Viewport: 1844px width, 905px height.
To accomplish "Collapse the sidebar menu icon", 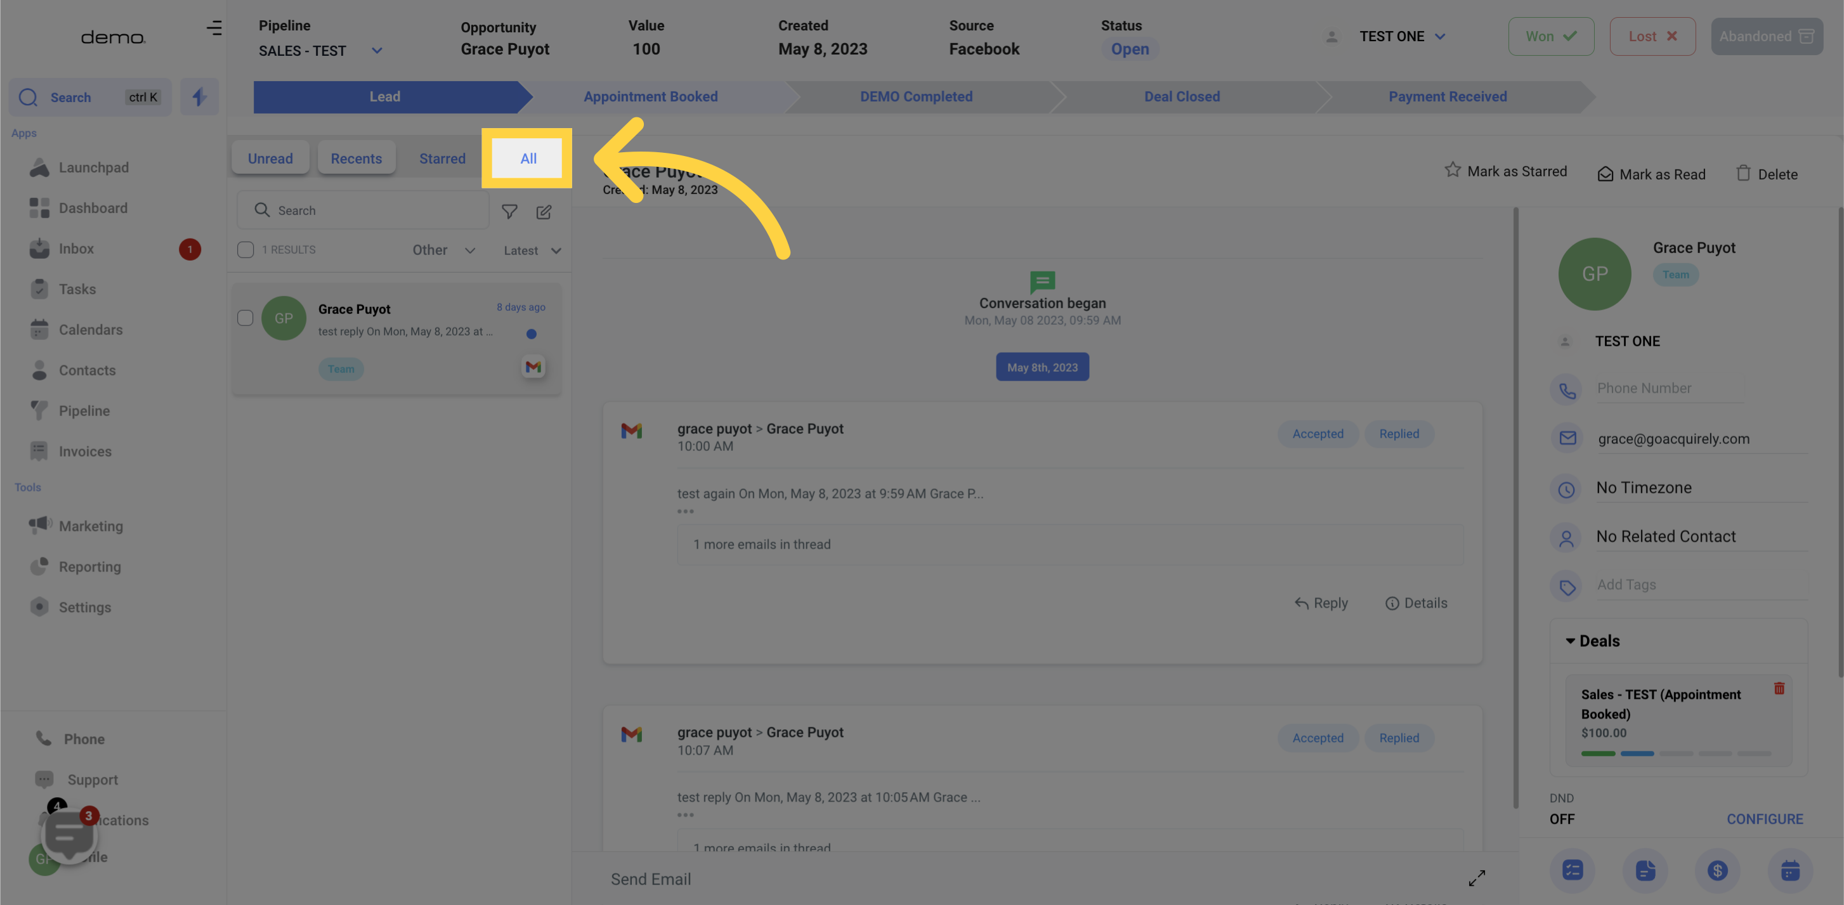I will coord(214,28).
